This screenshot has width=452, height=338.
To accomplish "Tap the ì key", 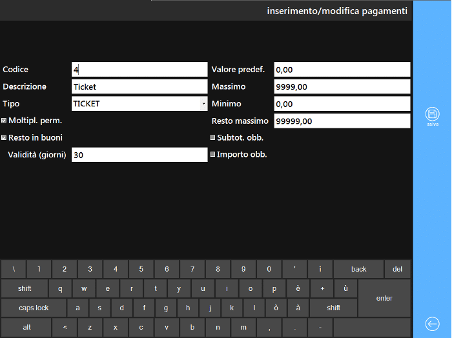I will [x=320, y=269].
